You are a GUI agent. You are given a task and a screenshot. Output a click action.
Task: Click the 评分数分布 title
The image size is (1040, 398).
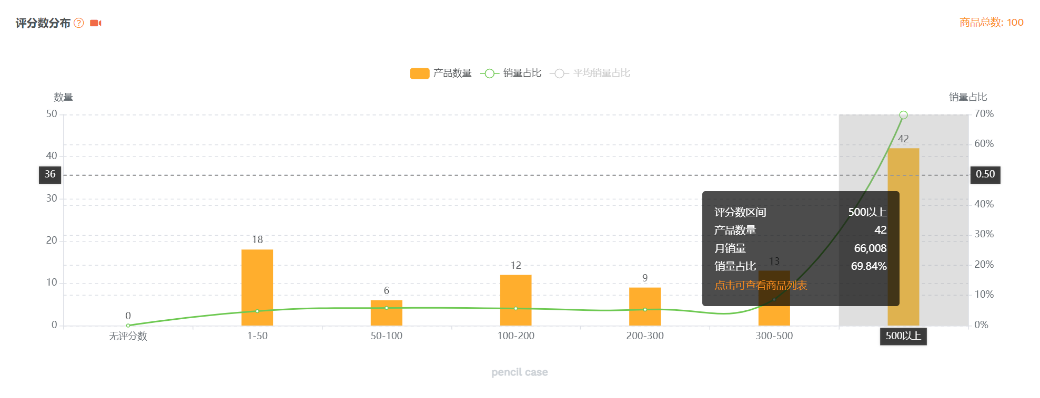coord(43,23)
